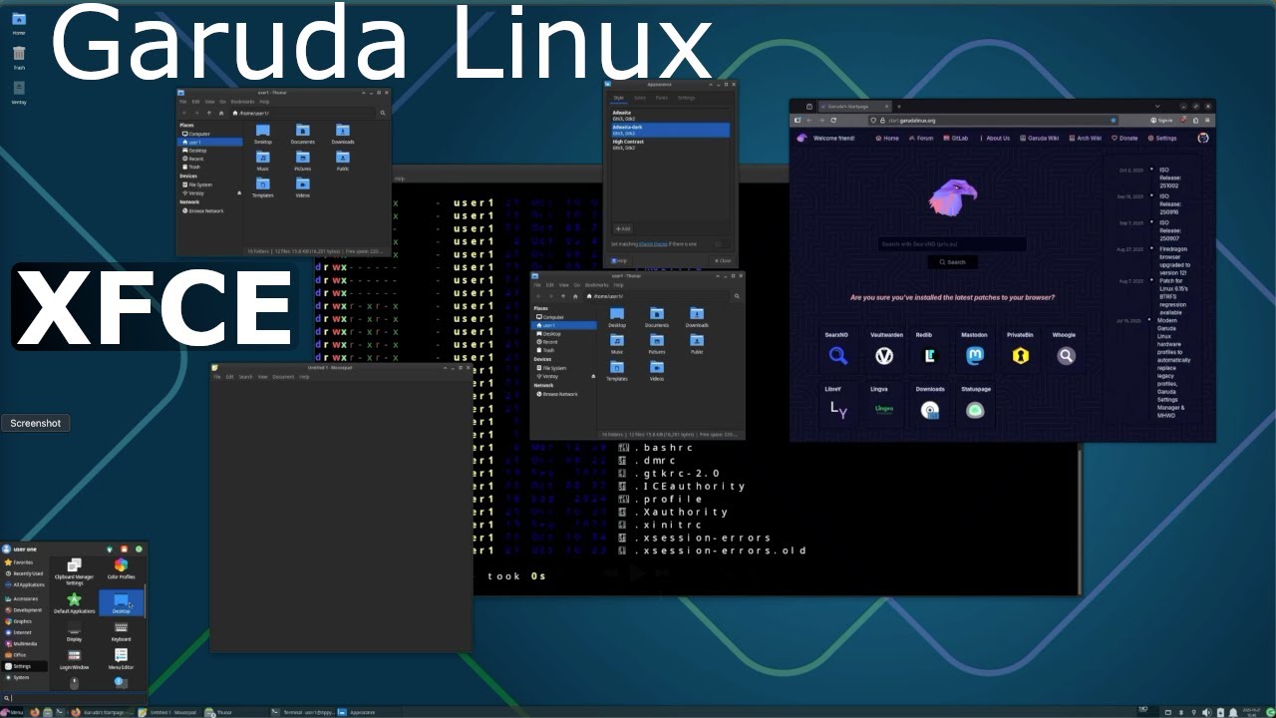Switch to Icons tab in Appearance
Viewport: 1276px width, 718px height.
(640, 98)
